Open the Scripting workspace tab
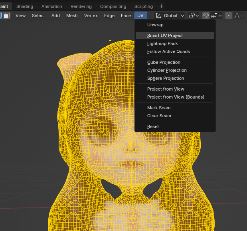This screenshot has height=231, width=247. pyautogui.click(x=144, y=6)
